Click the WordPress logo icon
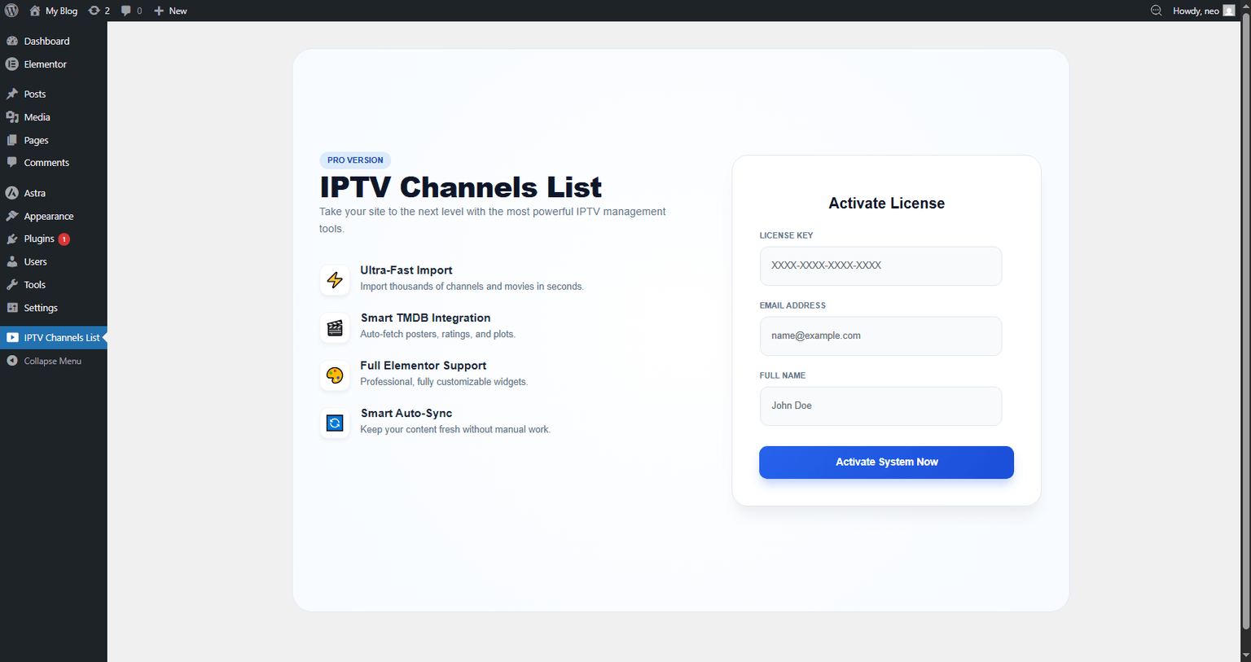The width and height of the screenshot is (1251, 662). (x=11, y=11)
